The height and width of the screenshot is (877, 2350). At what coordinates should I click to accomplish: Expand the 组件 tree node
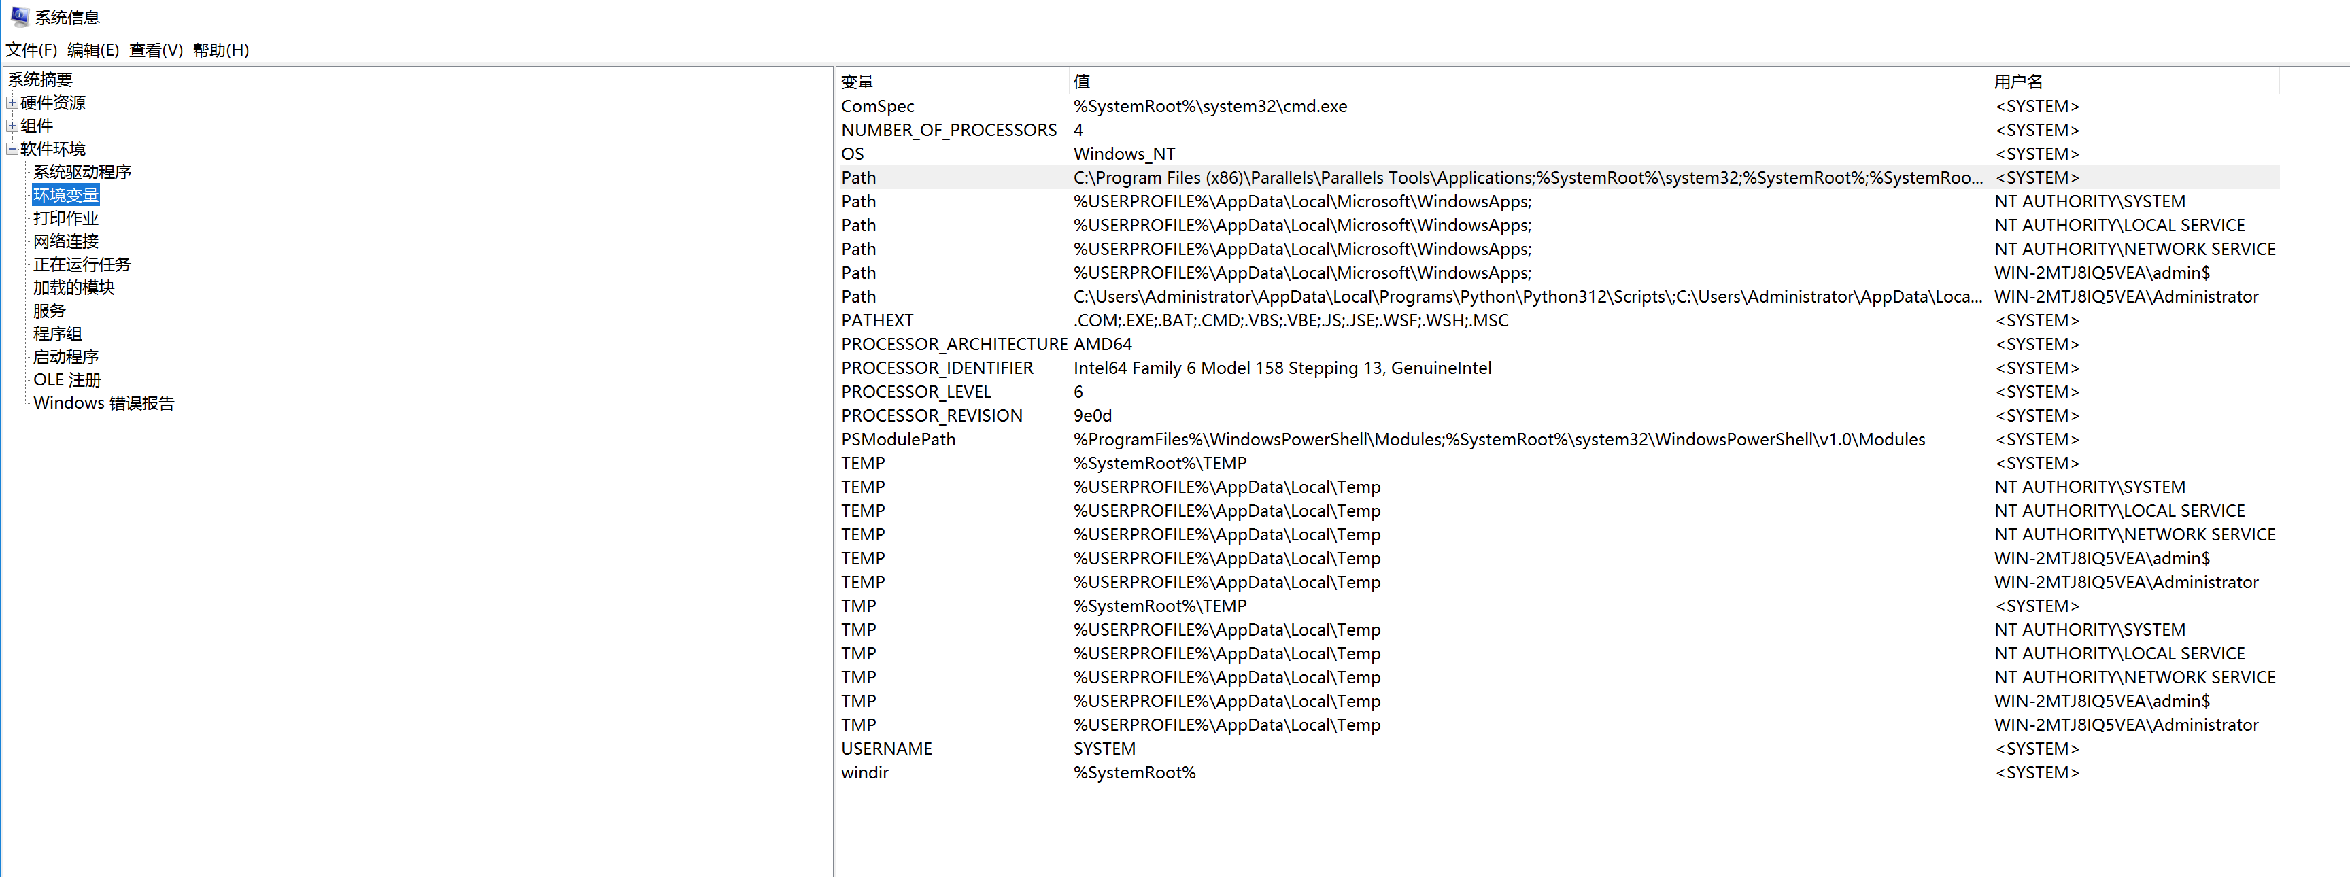[12, 126]
